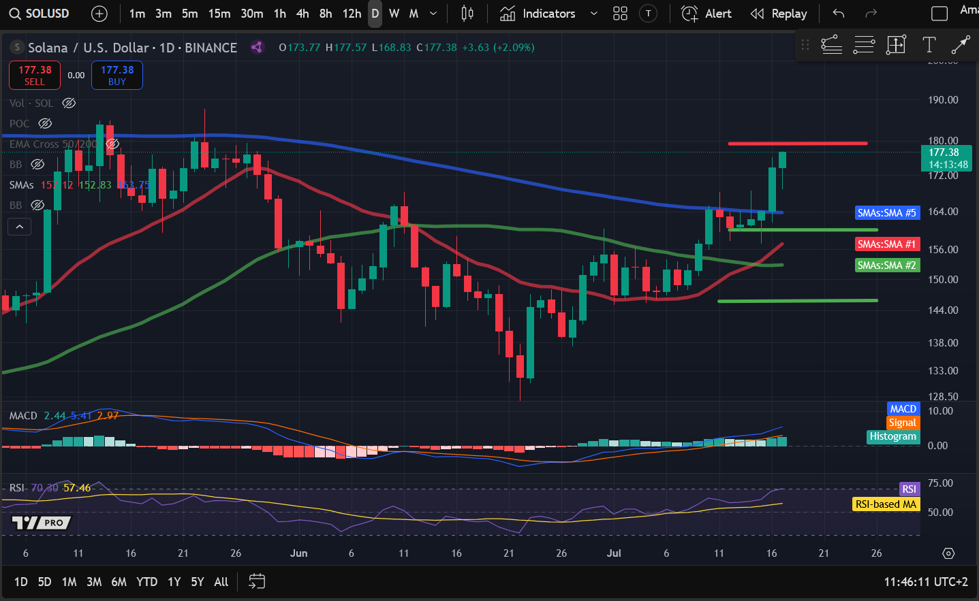Switch to 1h timeframe
Screen dimensions: 979x601
pos(280,14)
